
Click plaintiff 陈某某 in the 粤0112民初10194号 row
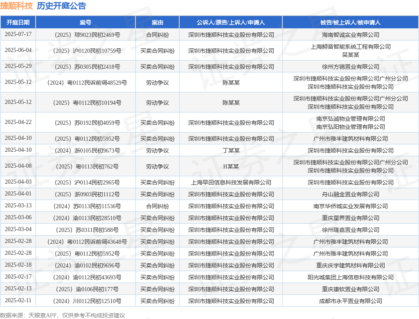point(231,103)
